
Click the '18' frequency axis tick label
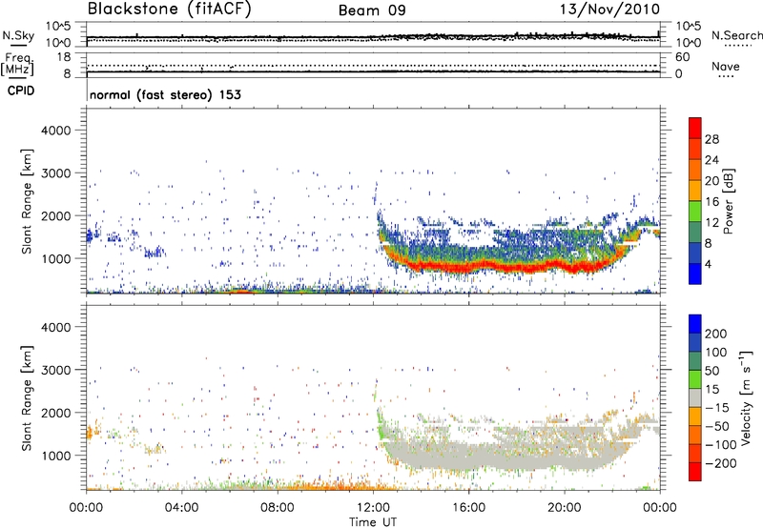click(63, 57)
